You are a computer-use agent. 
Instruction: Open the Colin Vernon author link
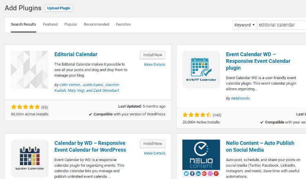70,85
